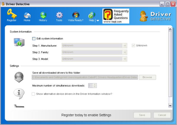This screenshot has height=125, width=177.
Task: Click the Vista Ready Windows orb icon
Action: point(76,15)
